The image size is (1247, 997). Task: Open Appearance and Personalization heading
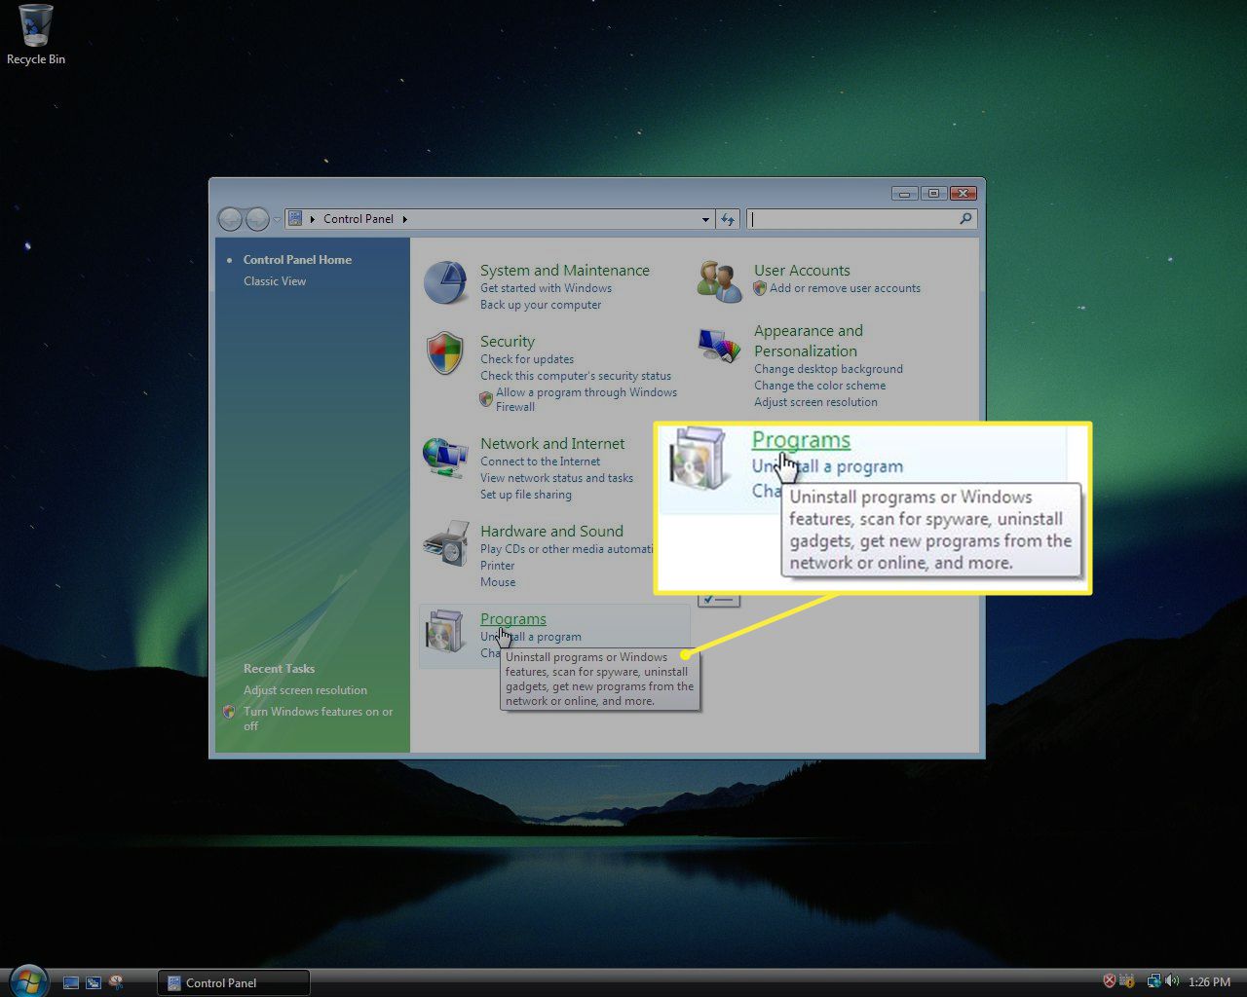(809, 341)
